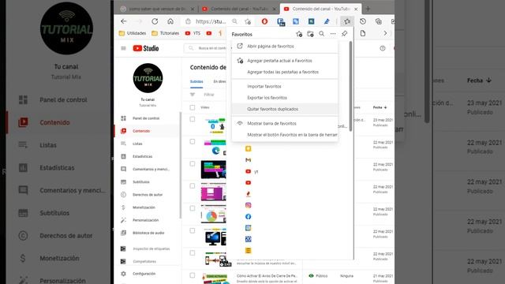Open the browser History icon
Image resolution: width=505 pixels, height=284 pixels.
(x=363, y=21)
